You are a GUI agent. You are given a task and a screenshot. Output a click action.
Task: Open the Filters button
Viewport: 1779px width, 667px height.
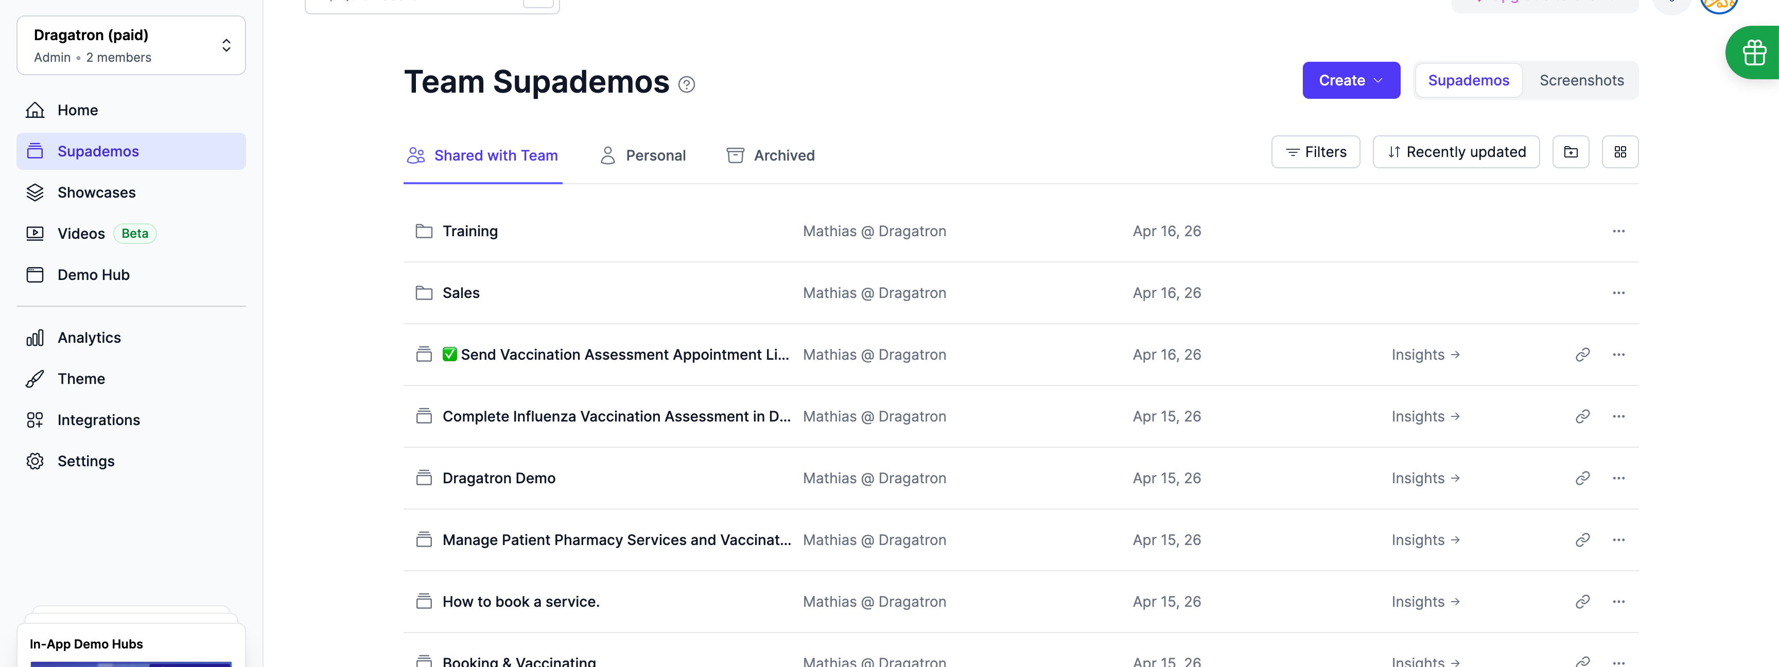(x=1315, y=152)
